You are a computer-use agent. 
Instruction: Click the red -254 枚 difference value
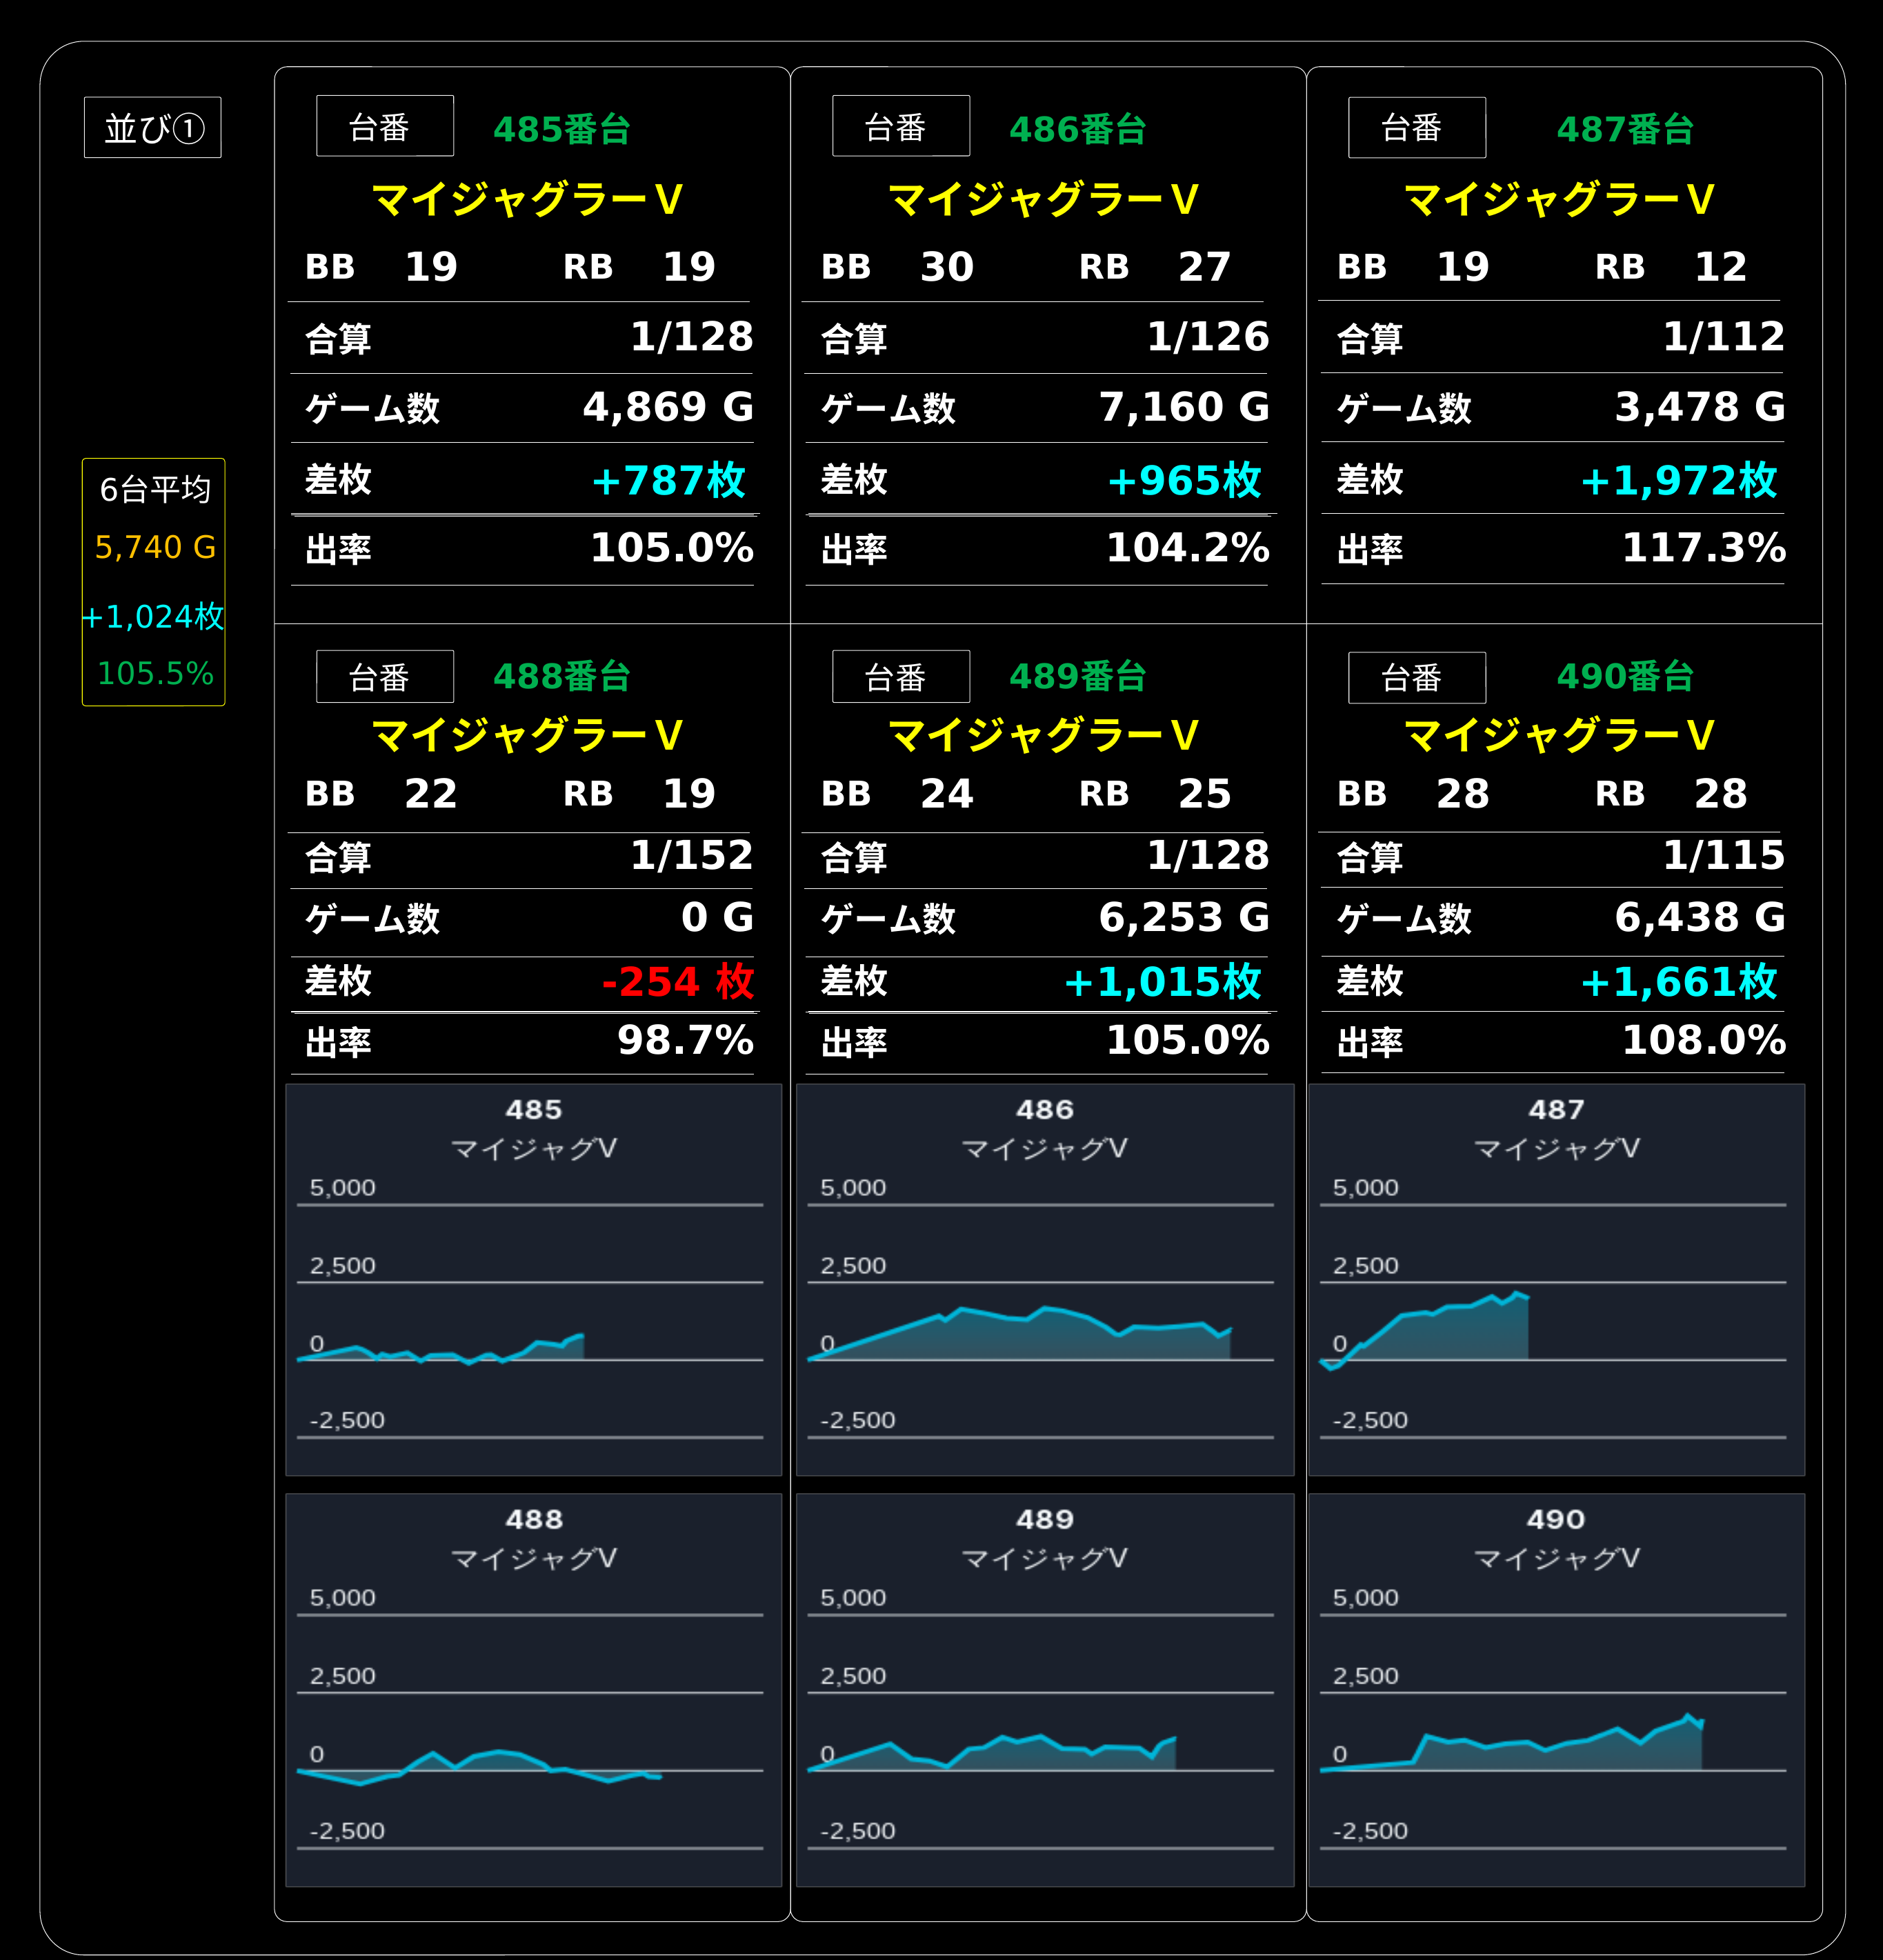(678, 982)
